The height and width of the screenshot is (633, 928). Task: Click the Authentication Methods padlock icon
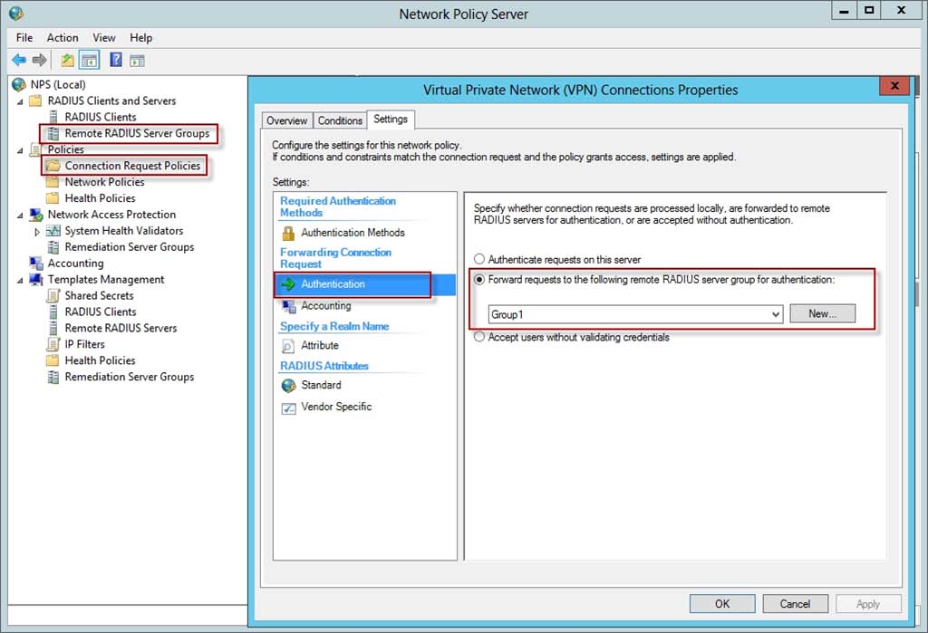click(x=288, y=233)
